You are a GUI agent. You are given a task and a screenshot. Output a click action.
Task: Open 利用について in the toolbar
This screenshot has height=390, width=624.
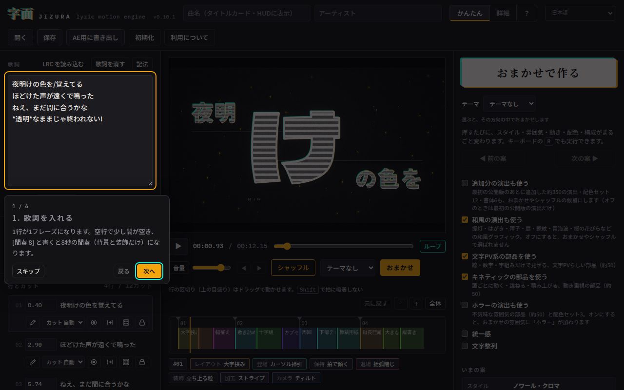pyautogui.click(x=190, y=38)
